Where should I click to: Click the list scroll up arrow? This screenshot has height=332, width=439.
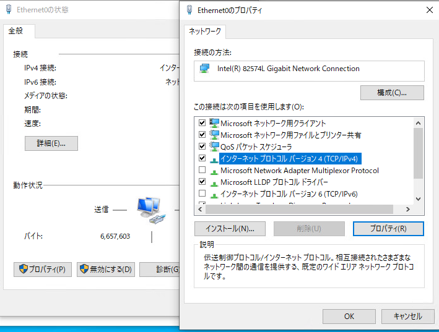[x=419, y=123]
